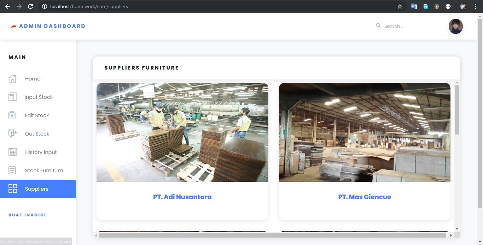Open the user avatar in header
The height and width of the screenshot is (245, 483).
pos(456,26)
